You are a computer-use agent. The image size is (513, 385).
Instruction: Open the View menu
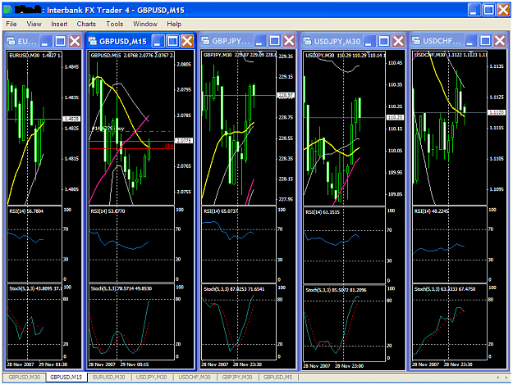pyautogui.click(x=34, y=24)
